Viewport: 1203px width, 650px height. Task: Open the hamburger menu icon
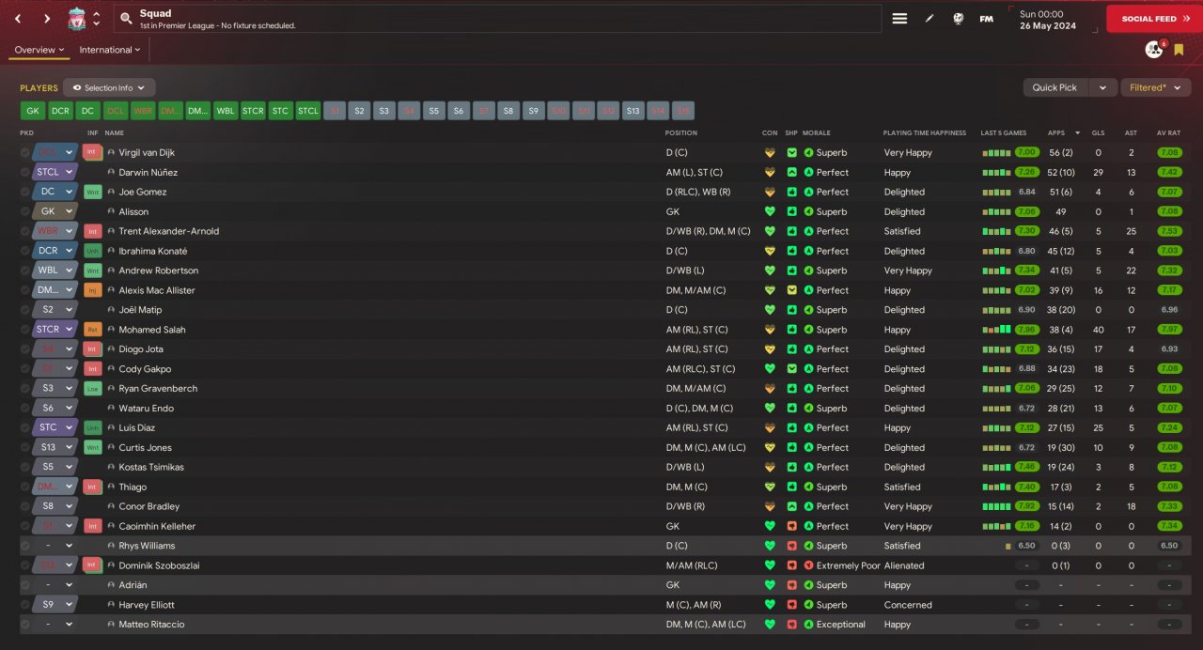coord(899,19)
